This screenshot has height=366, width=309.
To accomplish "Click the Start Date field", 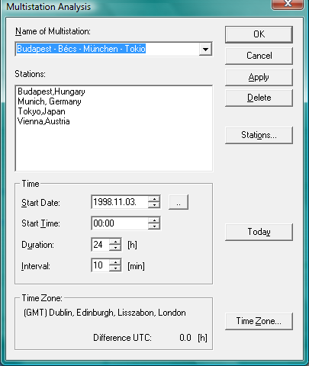I will (120, 202).
